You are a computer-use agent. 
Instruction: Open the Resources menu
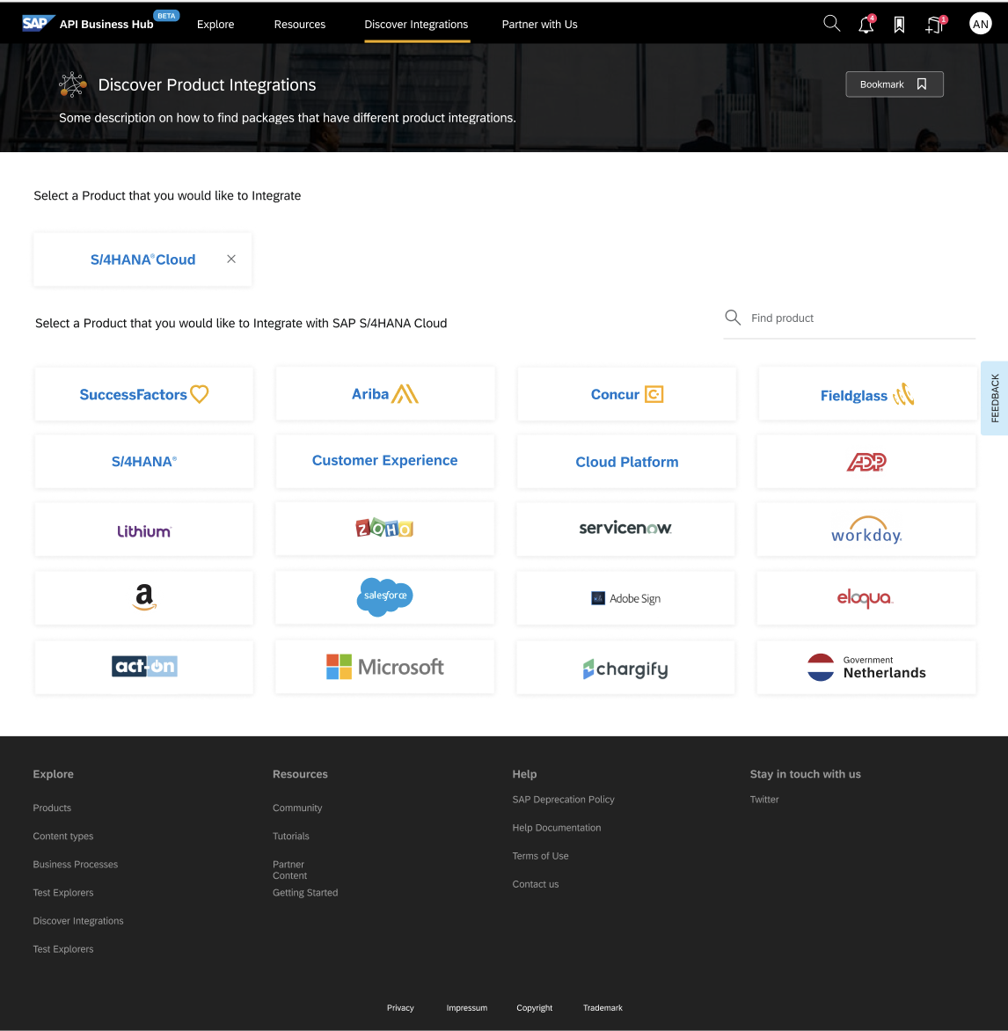point(299,25)
